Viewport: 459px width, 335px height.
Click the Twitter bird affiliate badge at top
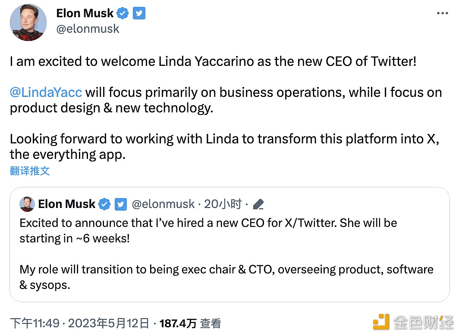click(x=139, y=13)
